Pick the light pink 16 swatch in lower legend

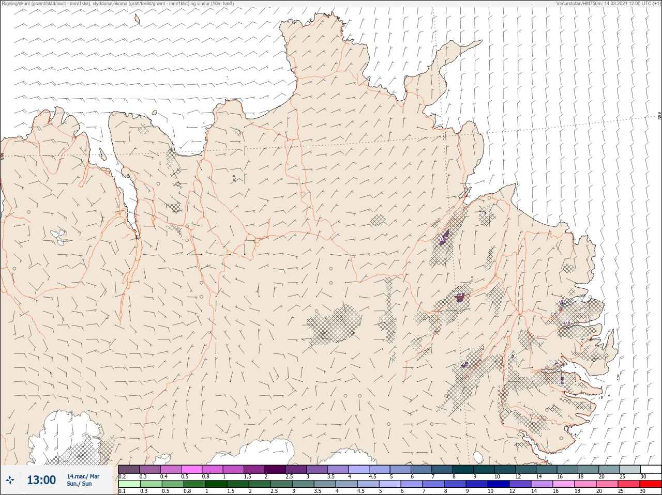click(x=564, y=484)
